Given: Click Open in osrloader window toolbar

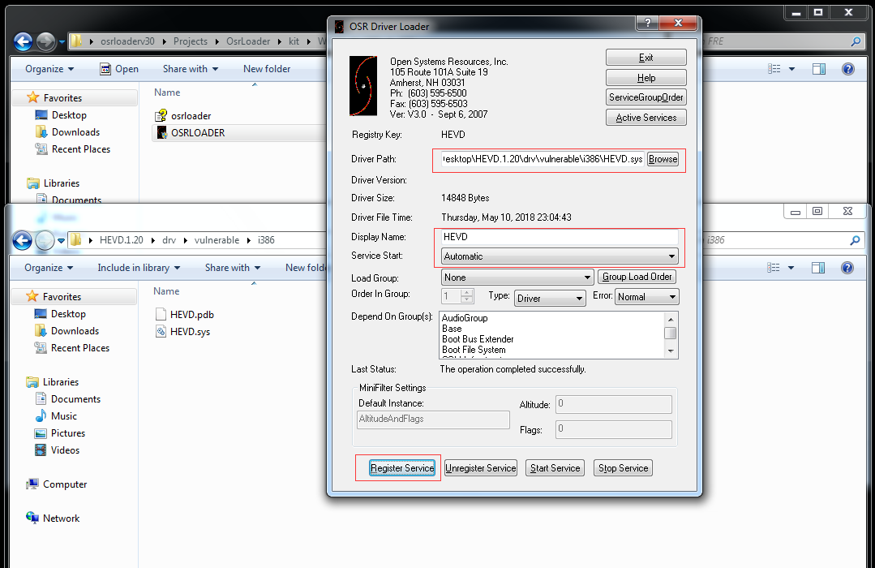Looking at the screenshot, I should [119, 69].
